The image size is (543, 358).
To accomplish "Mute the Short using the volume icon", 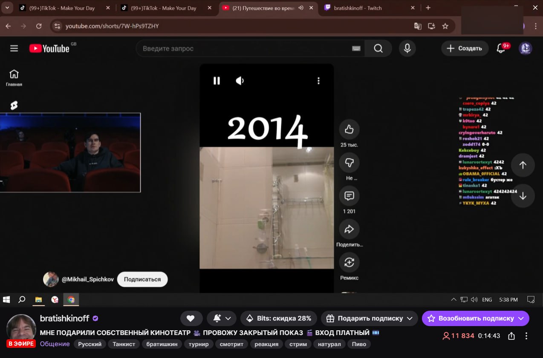I will point(240,81).
